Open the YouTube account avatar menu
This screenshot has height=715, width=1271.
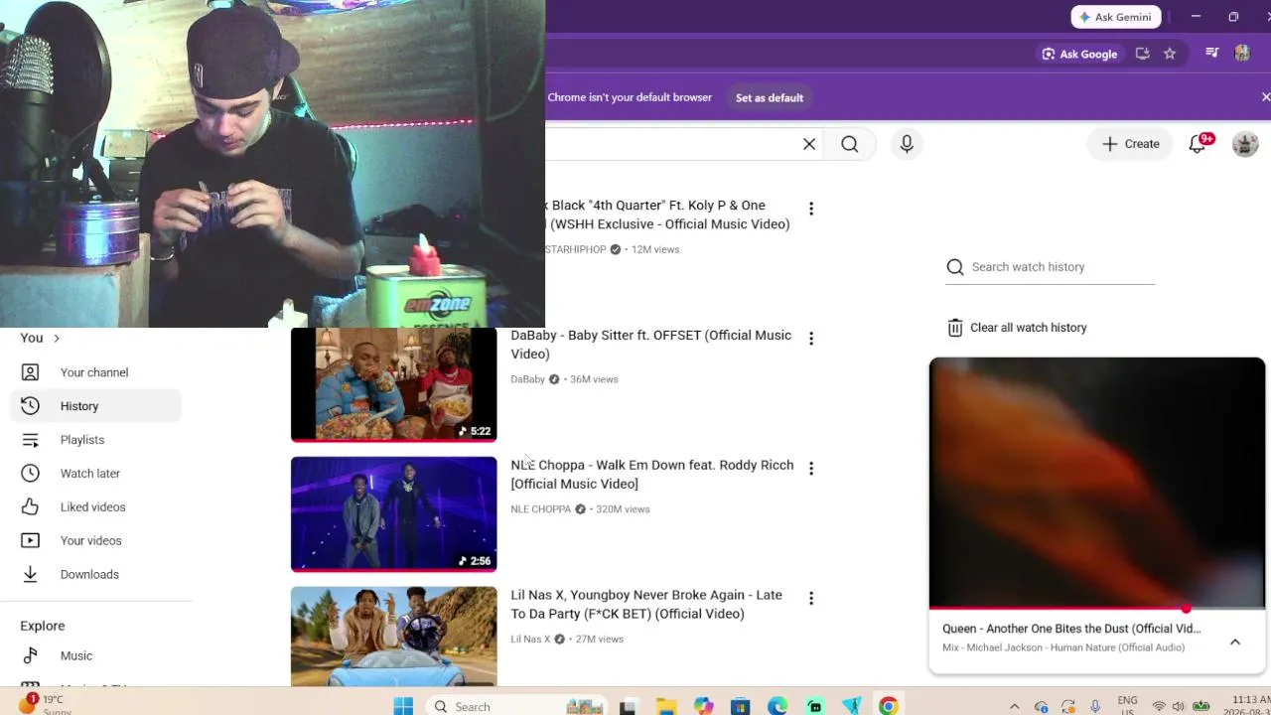coord(1245,144)
